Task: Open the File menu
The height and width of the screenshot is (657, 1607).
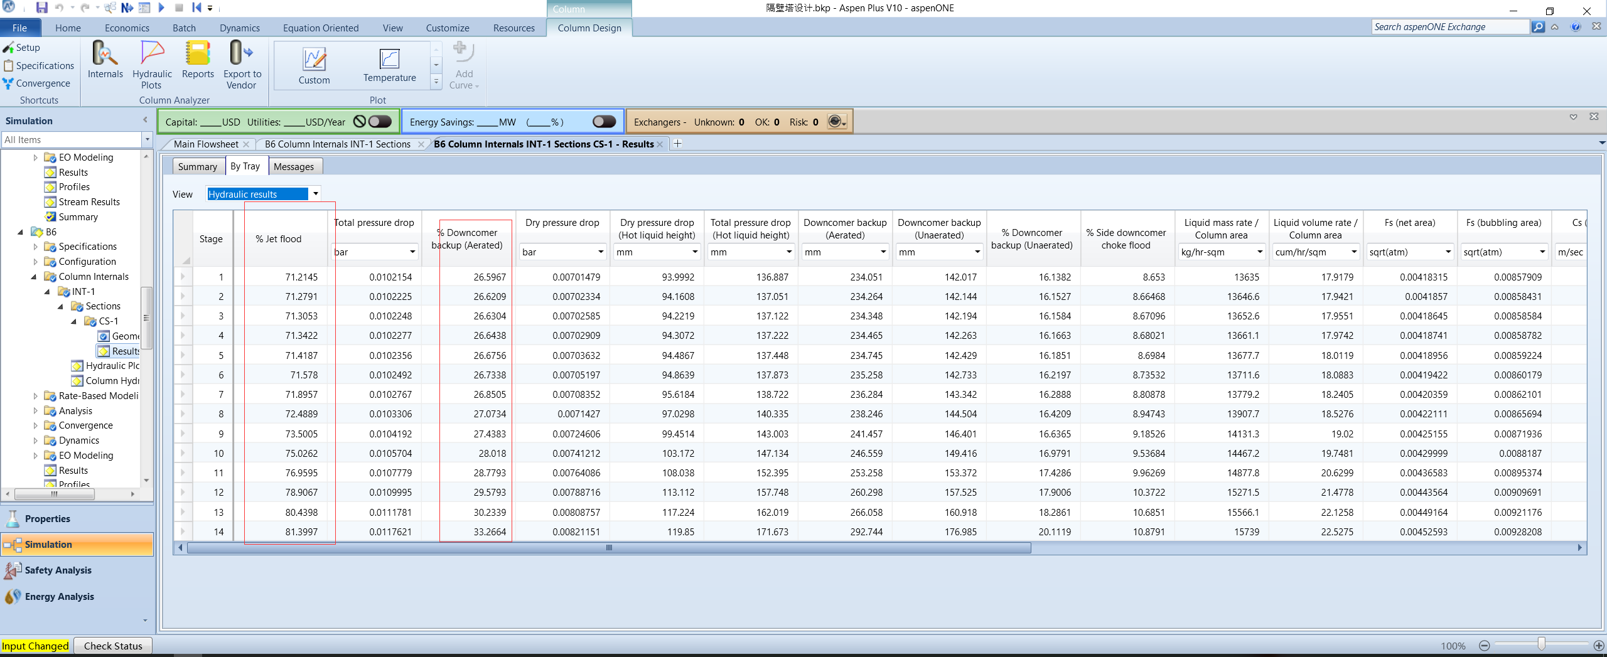Action: point(20,28)
